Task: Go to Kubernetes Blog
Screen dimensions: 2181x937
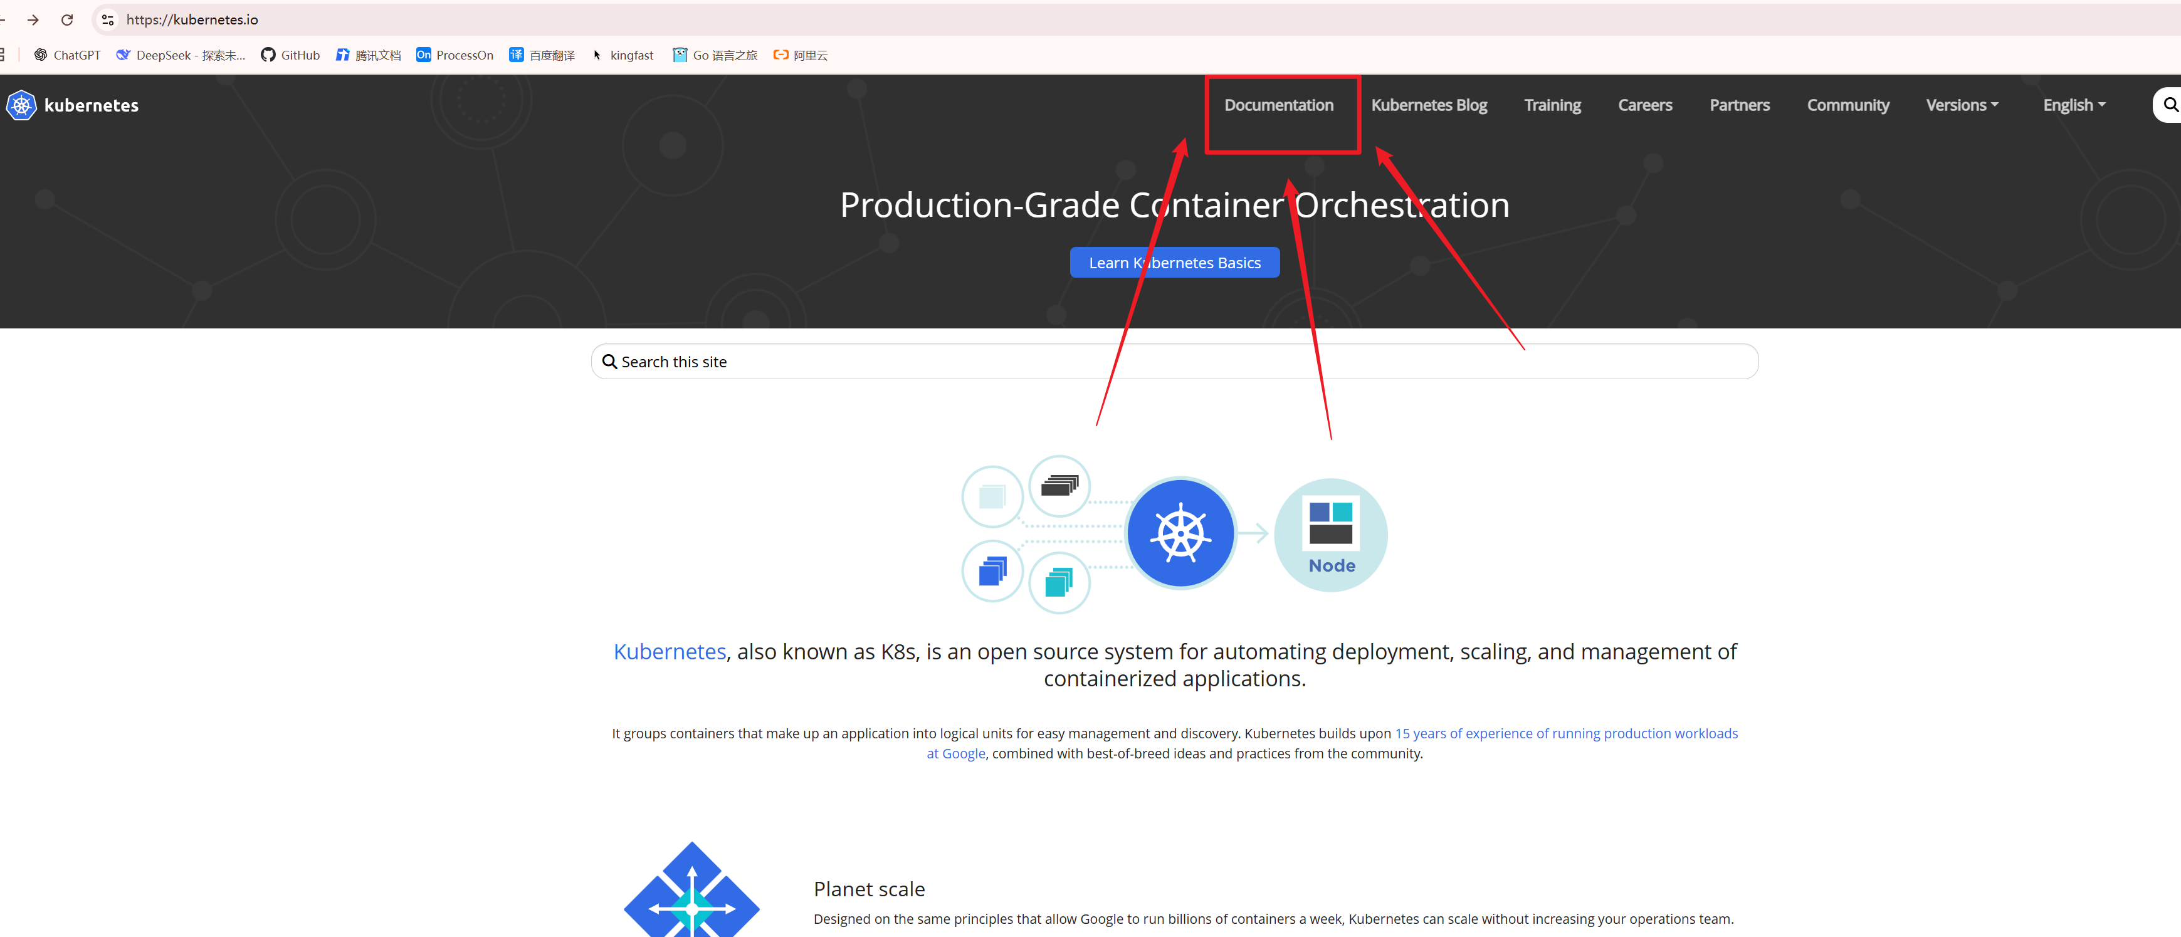Action: click(x=1428, y=105)
